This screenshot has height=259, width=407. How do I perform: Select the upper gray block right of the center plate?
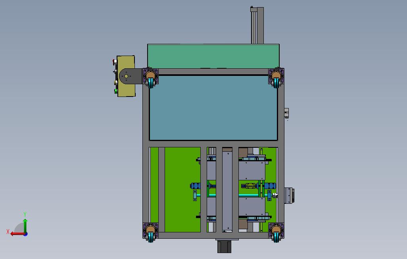pos(252,170)
